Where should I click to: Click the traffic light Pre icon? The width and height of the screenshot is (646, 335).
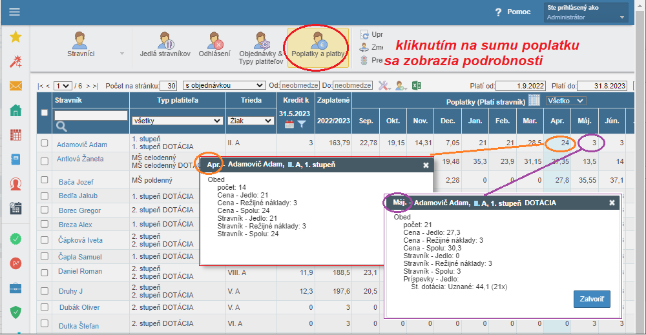tap(364, 60)
